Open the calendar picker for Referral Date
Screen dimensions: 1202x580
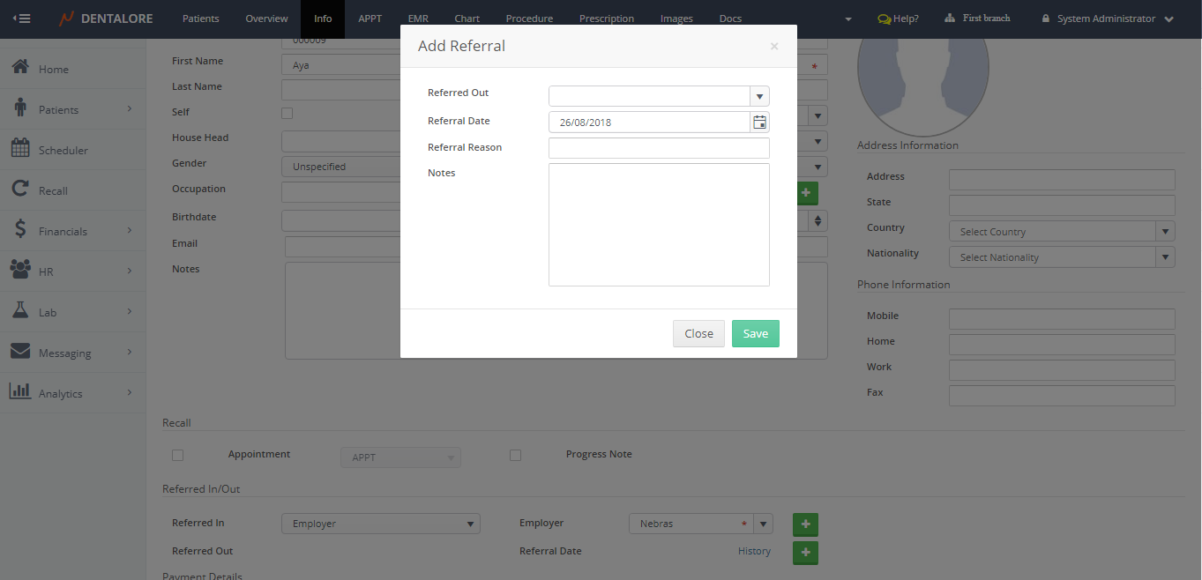(759, 123)
